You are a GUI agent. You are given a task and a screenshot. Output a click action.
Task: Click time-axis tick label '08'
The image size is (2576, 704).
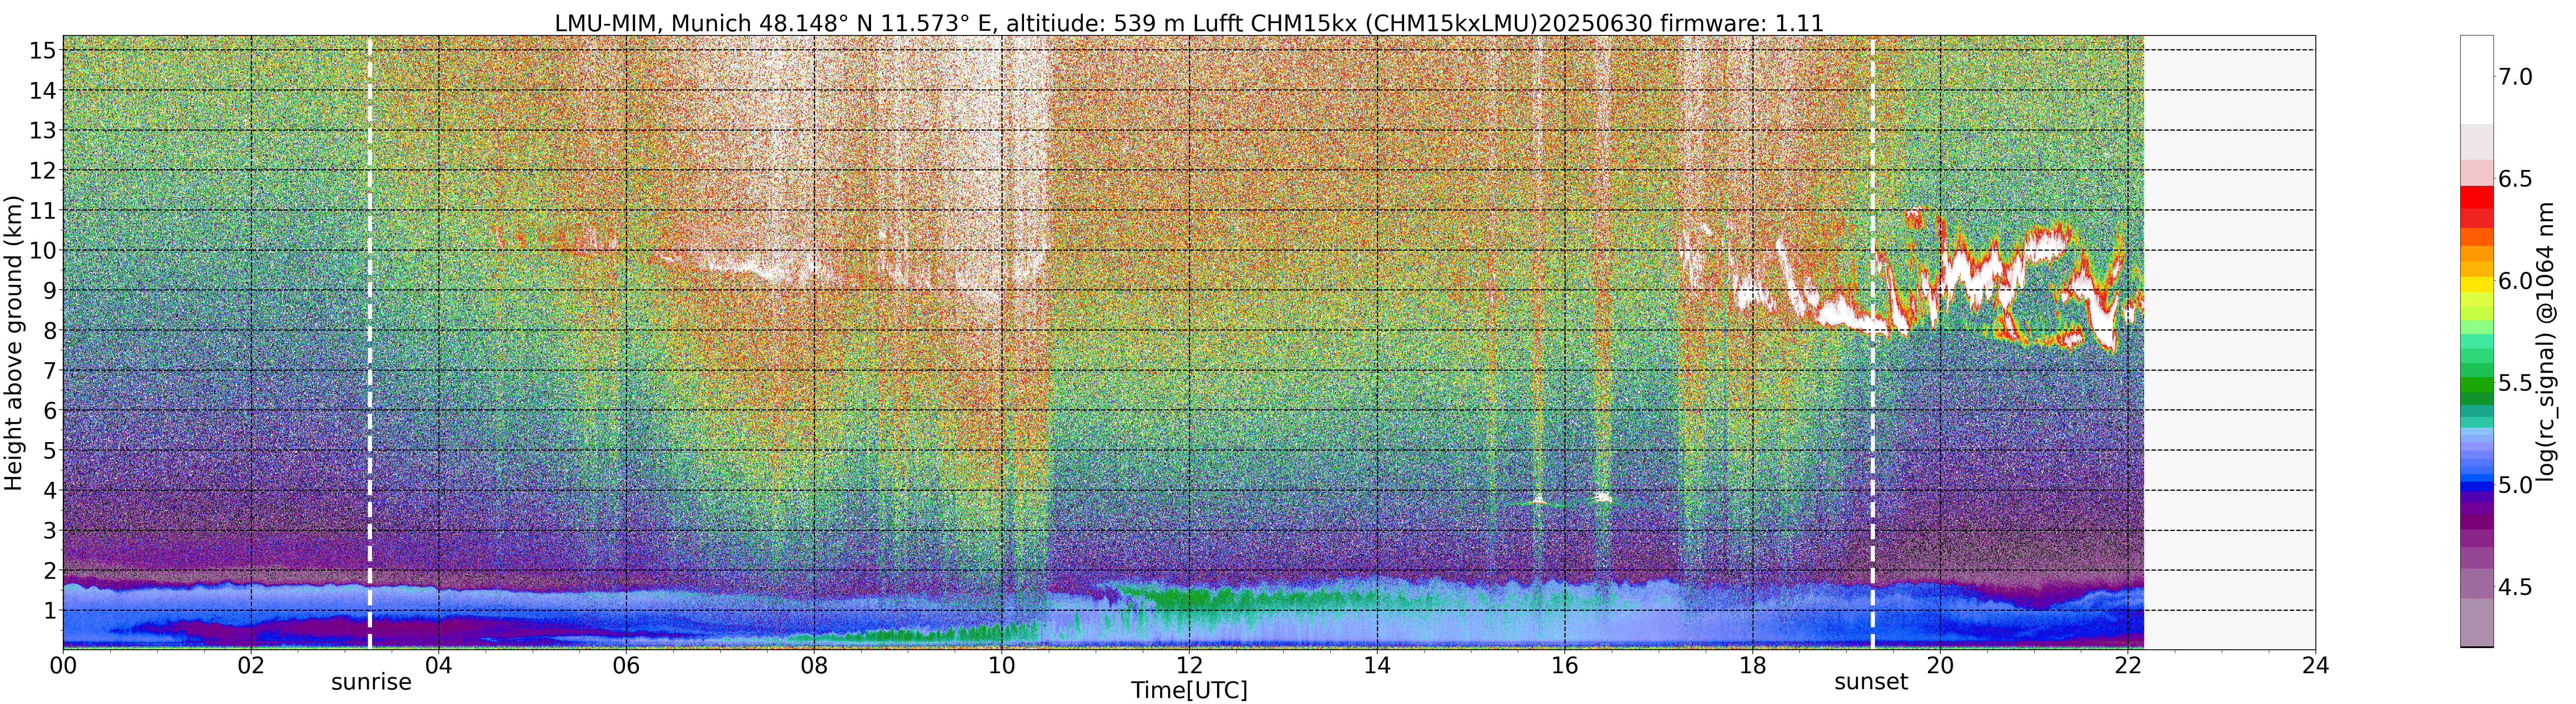[814, 666]
